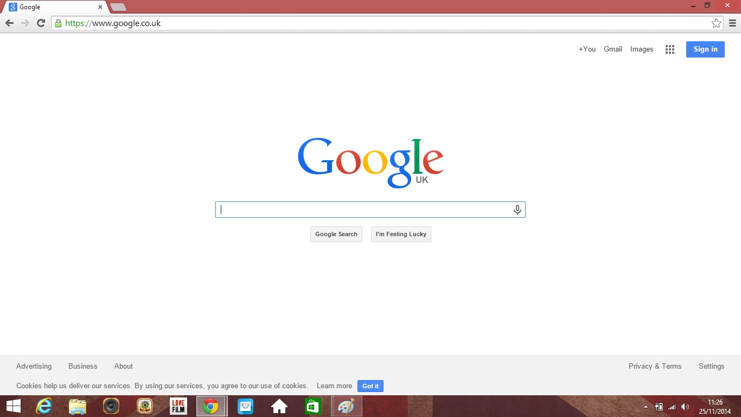Open File Explorer from the taskbar

(78, 406)
